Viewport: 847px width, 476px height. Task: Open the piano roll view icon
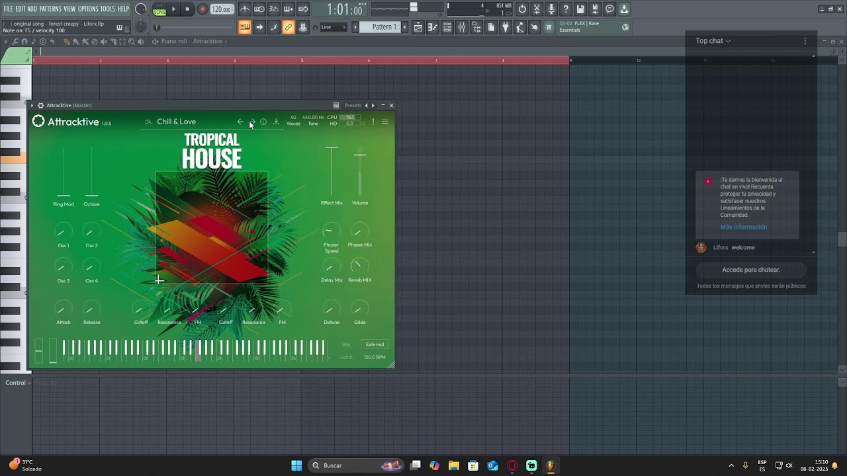click(x=433, y=27)
